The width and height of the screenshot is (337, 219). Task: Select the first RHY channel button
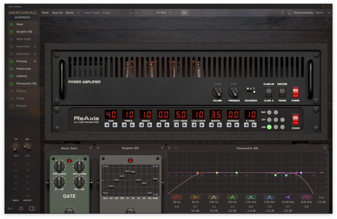coord(269,113)
